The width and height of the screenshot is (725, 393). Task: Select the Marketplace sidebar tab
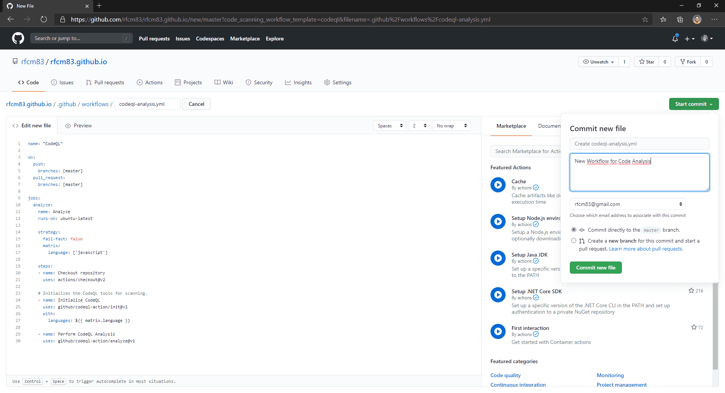(x=511, y=126)
